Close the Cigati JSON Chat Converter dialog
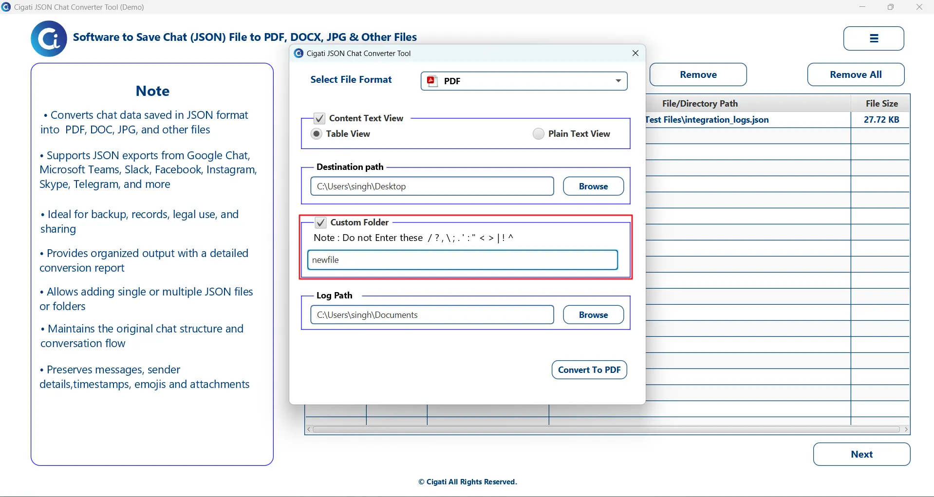 [635, 53]
